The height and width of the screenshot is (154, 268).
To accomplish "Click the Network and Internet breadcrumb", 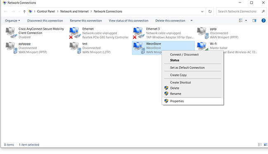I will tap(74, 11).
